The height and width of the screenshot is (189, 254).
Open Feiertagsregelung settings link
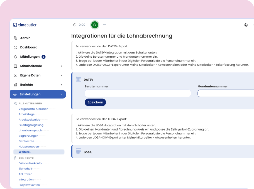[x=31, y=125]
